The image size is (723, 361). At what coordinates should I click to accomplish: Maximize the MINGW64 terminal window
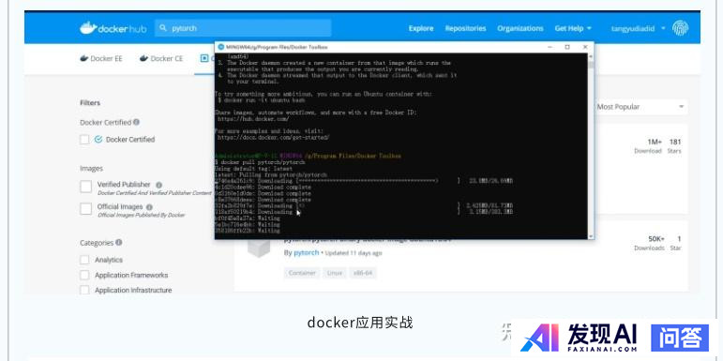pos(567,47)
